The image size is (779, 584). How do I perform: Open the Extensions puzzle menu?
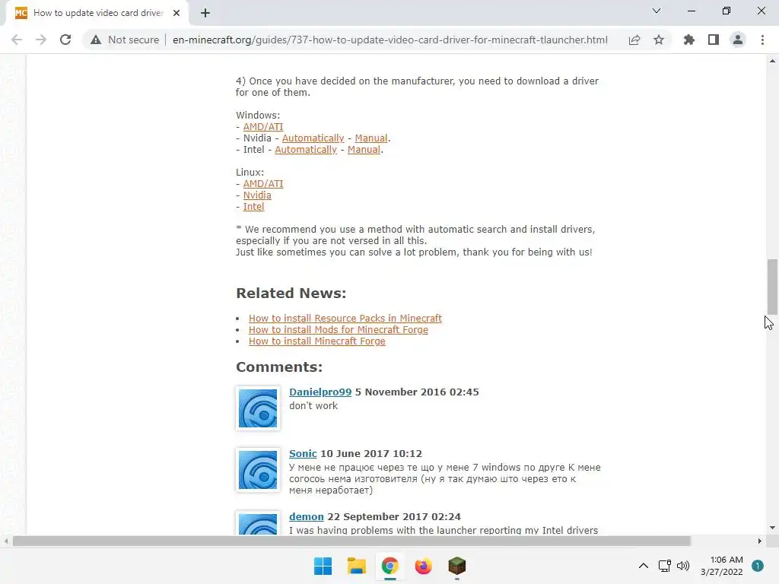689,40
